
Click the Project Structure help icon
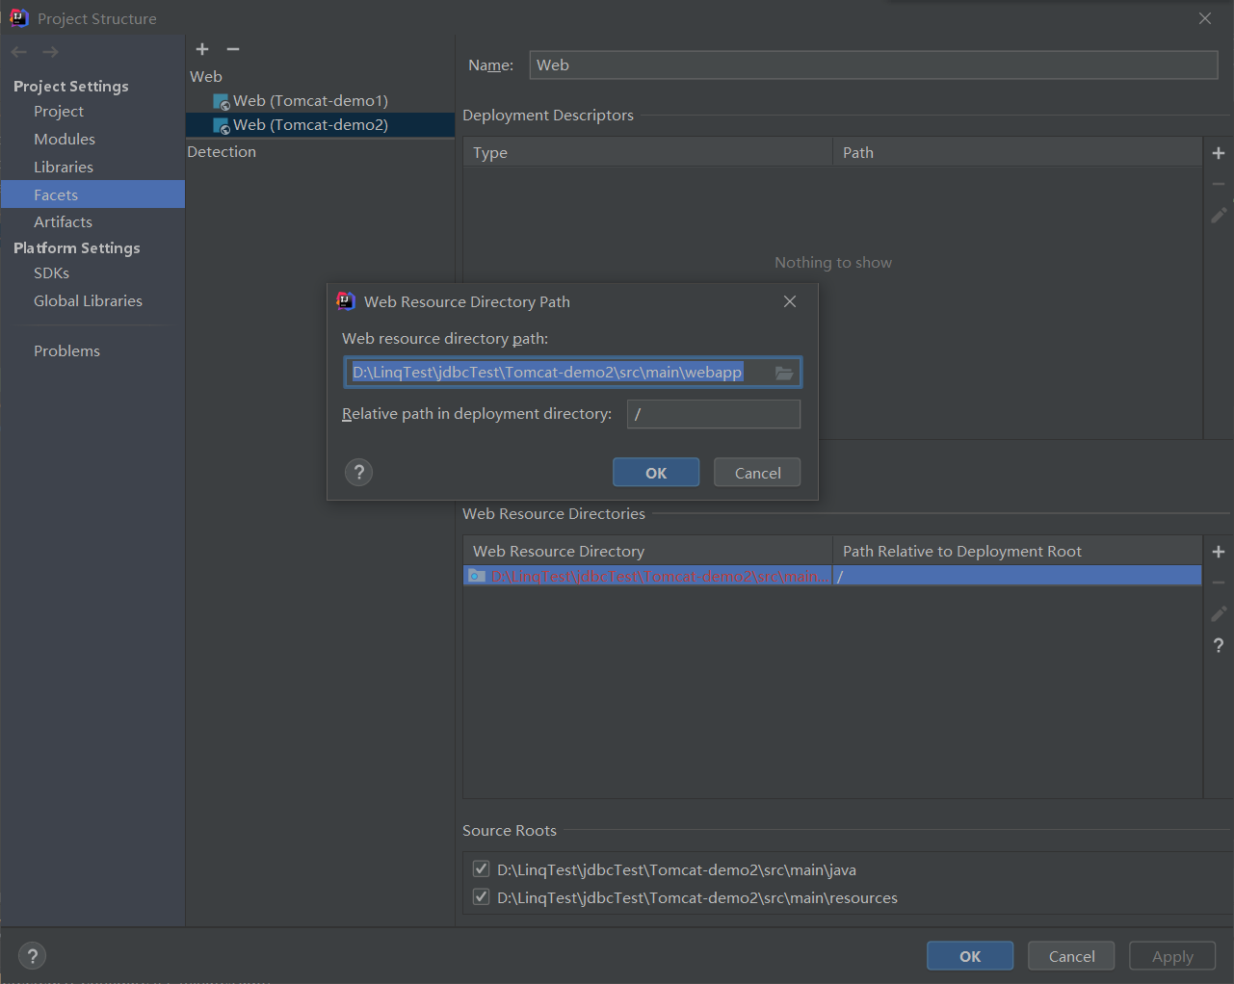point(33,955)
